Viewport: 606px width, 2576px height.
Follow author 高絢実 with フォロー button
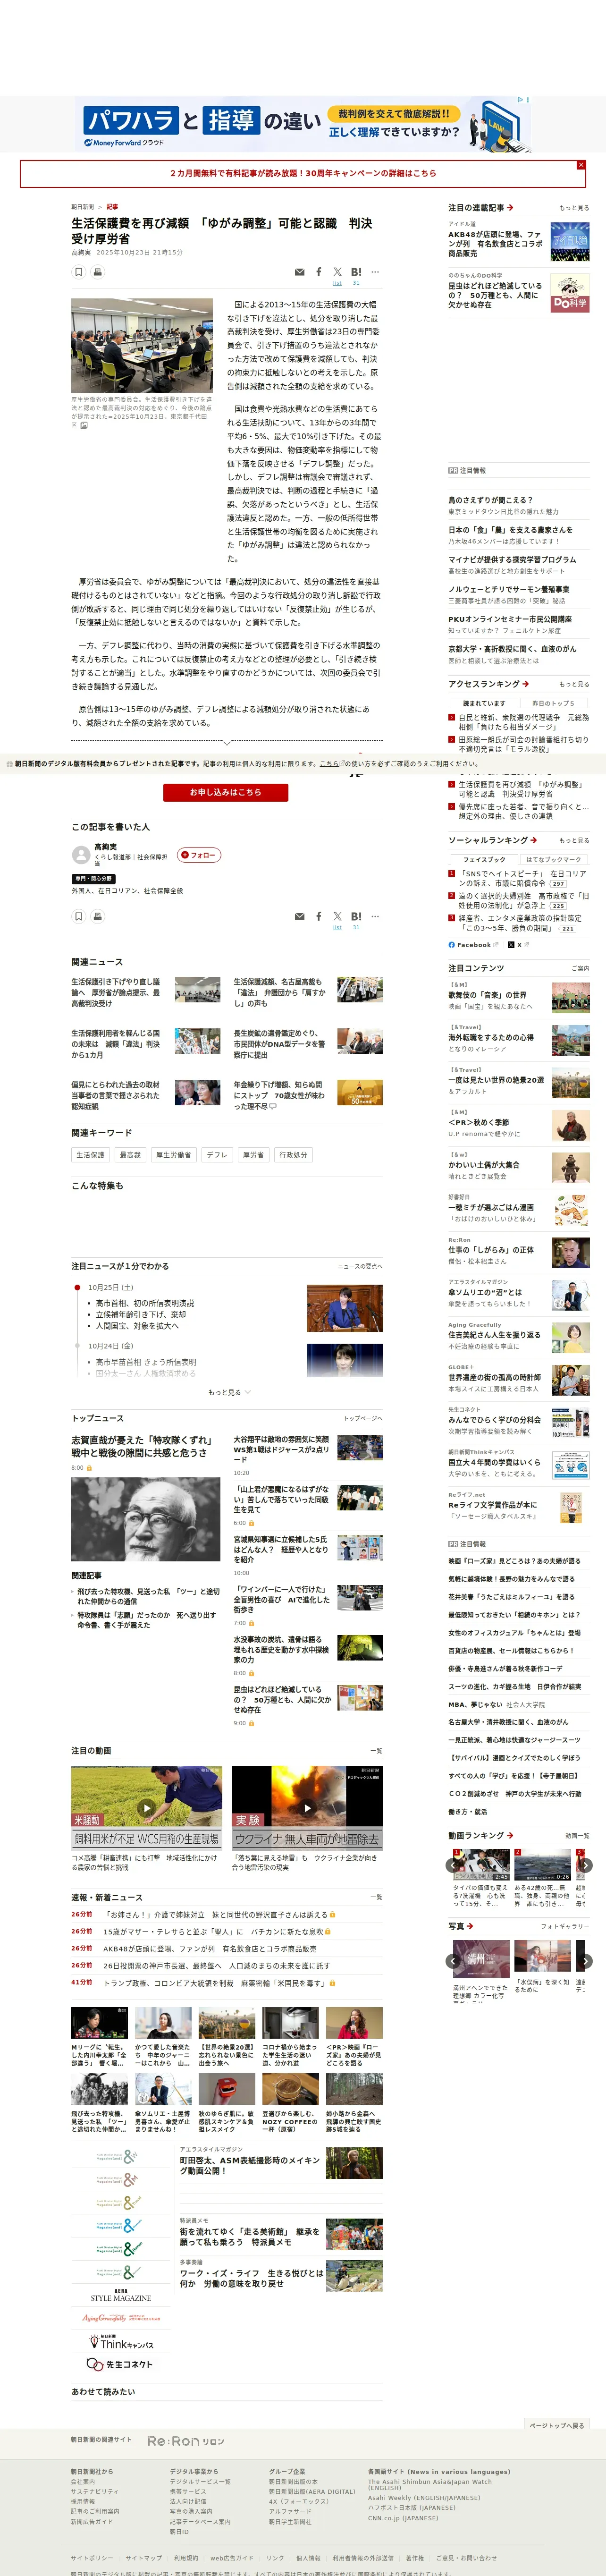tap(199, 855)
